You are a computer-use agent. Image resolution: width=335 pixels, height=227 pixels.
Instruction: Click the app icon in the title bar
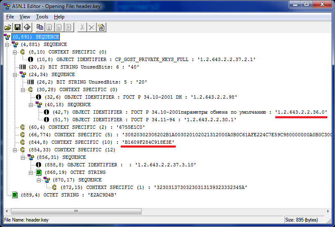pos(7,6)
